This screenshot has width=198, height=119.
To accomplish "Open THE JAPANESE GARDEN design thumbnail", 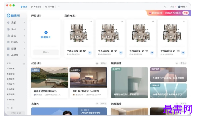I will [x=89, y=77].
